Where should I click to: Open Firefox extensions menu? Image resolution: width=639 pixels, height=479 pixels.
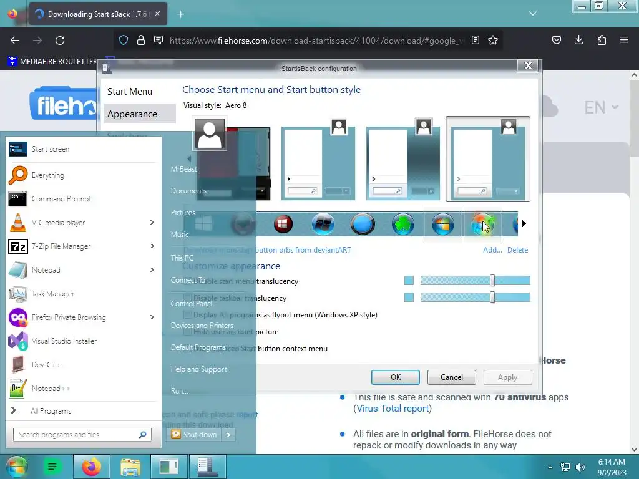tap(602, 40)
